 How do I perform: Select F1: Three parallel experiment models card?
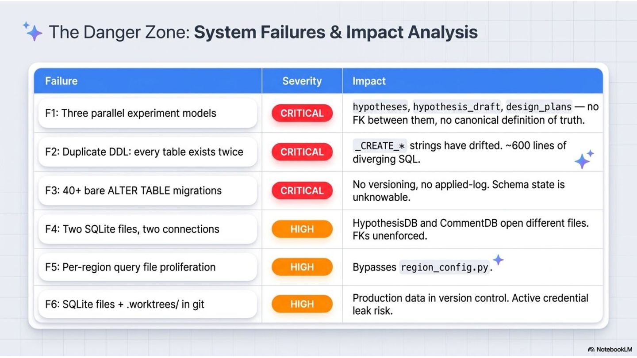click(x=148, y=113)
